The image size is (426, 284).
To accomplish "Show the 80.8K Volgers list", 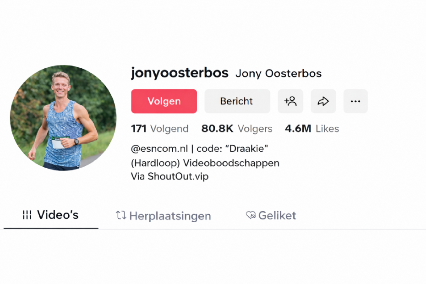I will pyautogui.click(x=237, y=129).
